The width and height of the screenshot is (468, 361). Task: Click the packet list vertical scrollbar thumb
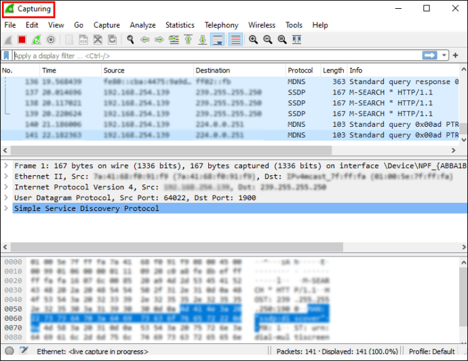click(x=463, y=129)
